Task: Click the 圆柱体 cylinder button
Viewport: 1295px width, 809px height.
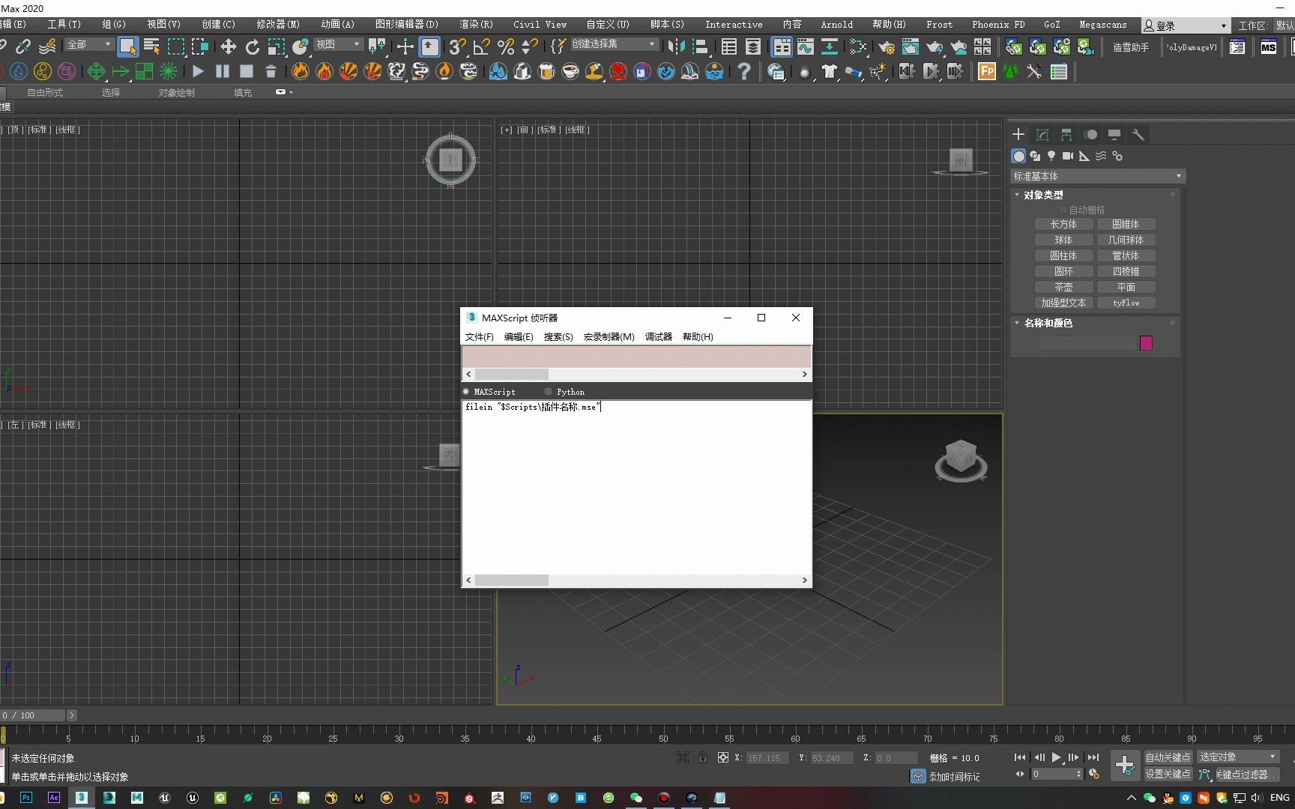Action: [1063, 255]
